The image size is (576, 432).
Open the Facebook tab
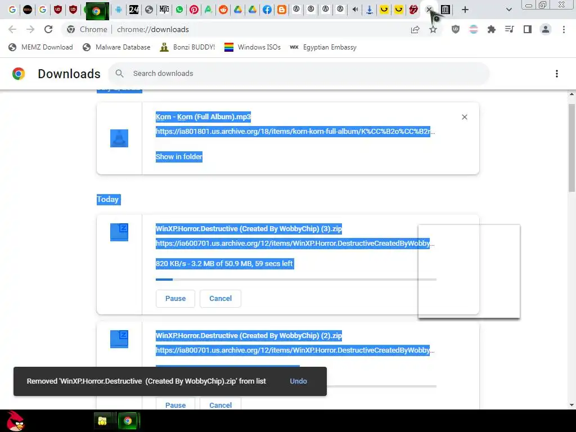(267, 10)
